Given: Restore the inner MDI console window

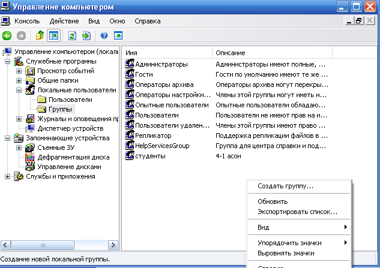Looking at the screenshot, I should pyautogui.click(x=358, y=21).
